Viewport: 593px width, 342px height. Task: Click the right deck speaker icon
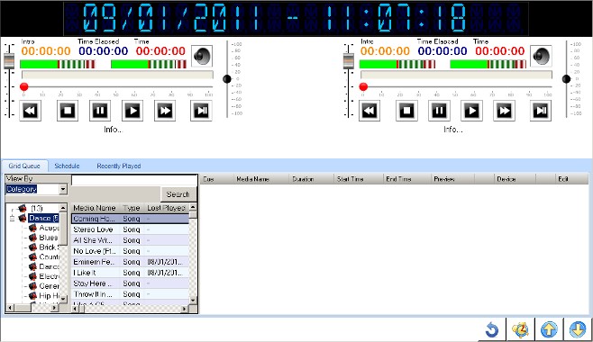coord(541,56)
